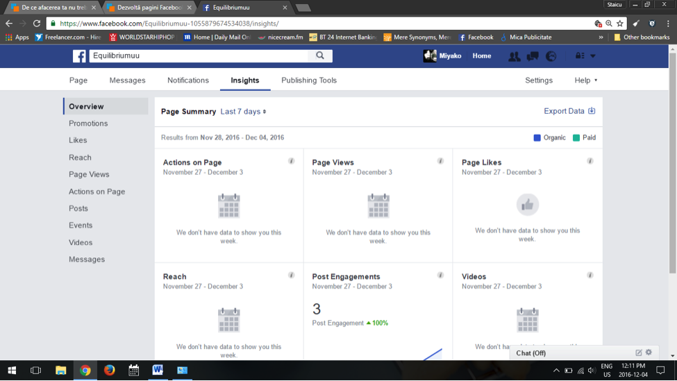Screen dimensions: 677x381
Task: Open Task View on the taskbar
Action: tap(36, 370)
